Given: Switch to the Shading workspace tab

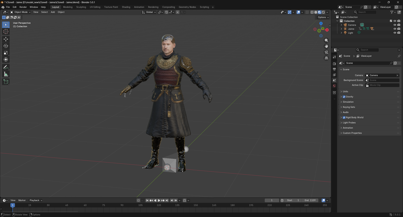Looking at the screenshot, I should pyautogui.click(x=126, y=7).
